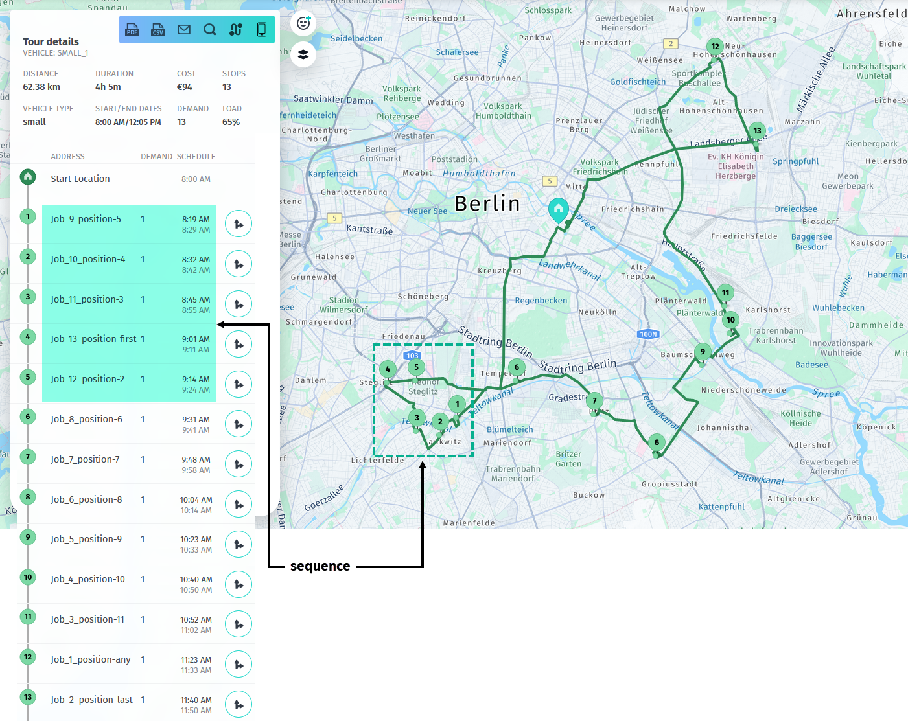Click the directions icon for Job_11_position-3
Screen dimensions: 908x721
tap(239, 304)
